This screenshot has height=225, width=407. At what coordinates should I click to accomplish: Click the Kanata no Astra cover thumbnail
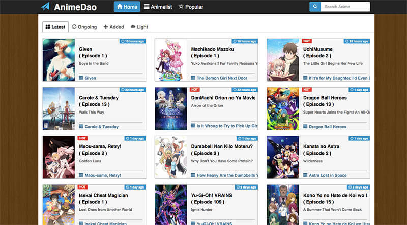283,157
